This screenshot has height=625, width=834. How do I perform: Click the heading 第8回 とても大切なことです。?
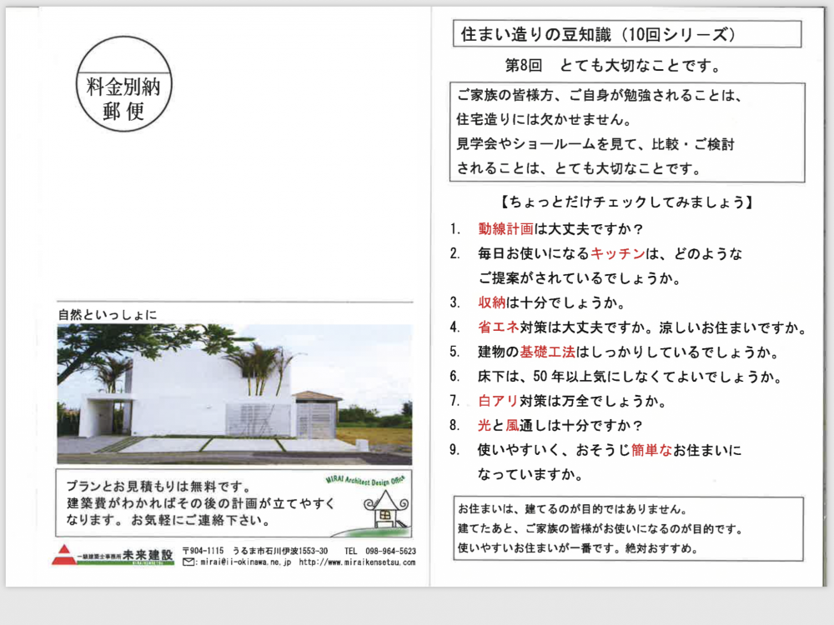pyautogui.click(x=614, y=66)
